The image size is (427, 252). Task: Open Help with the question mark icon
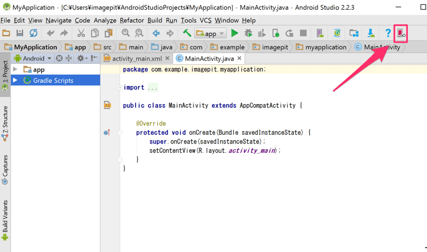[x=388, y=33]
